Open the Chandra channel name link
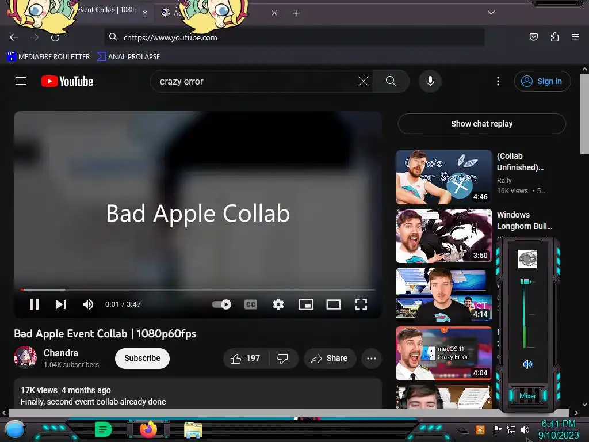 (x=61, y=353)
